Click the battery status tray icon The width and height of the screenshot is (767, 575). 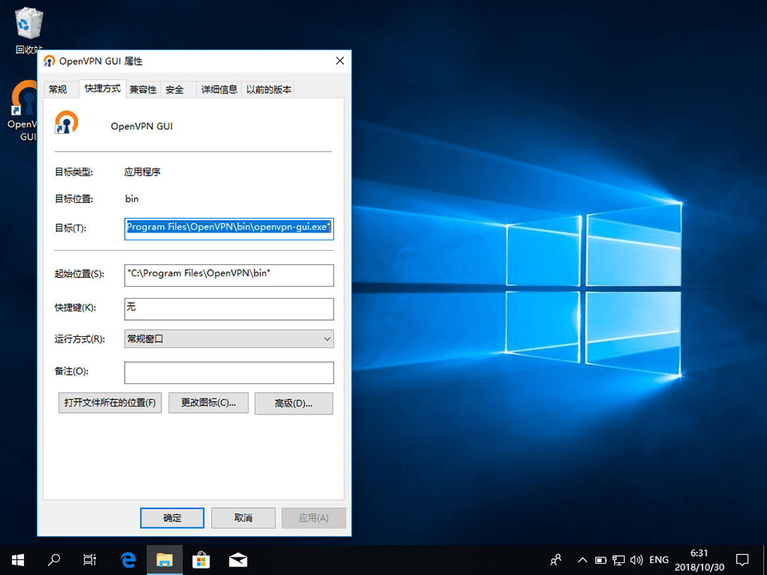point(601,560)
